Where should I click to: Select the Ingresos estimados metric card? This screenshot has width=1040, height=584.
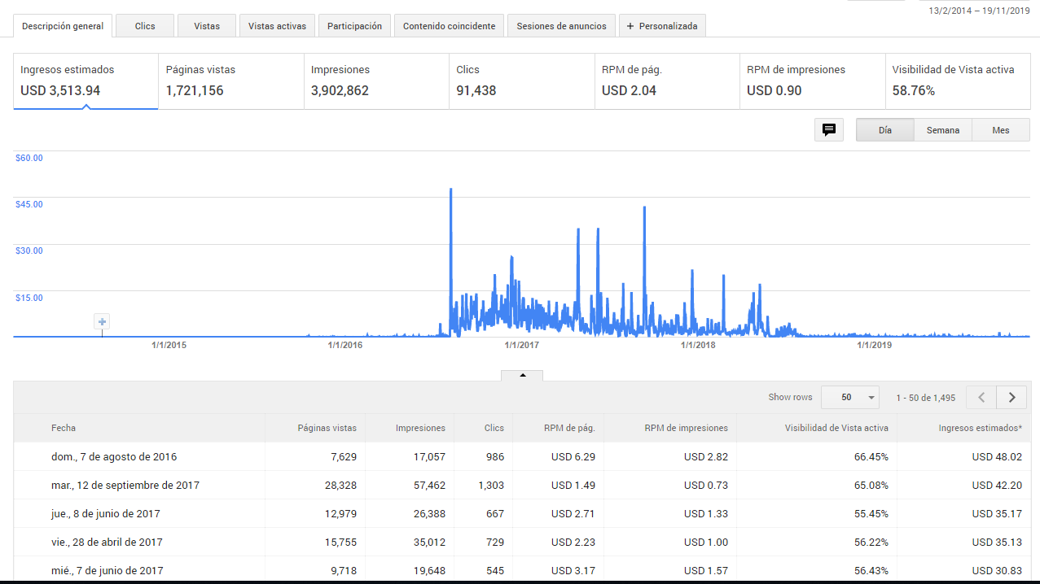pyautogui.click(x=86, y=81)
